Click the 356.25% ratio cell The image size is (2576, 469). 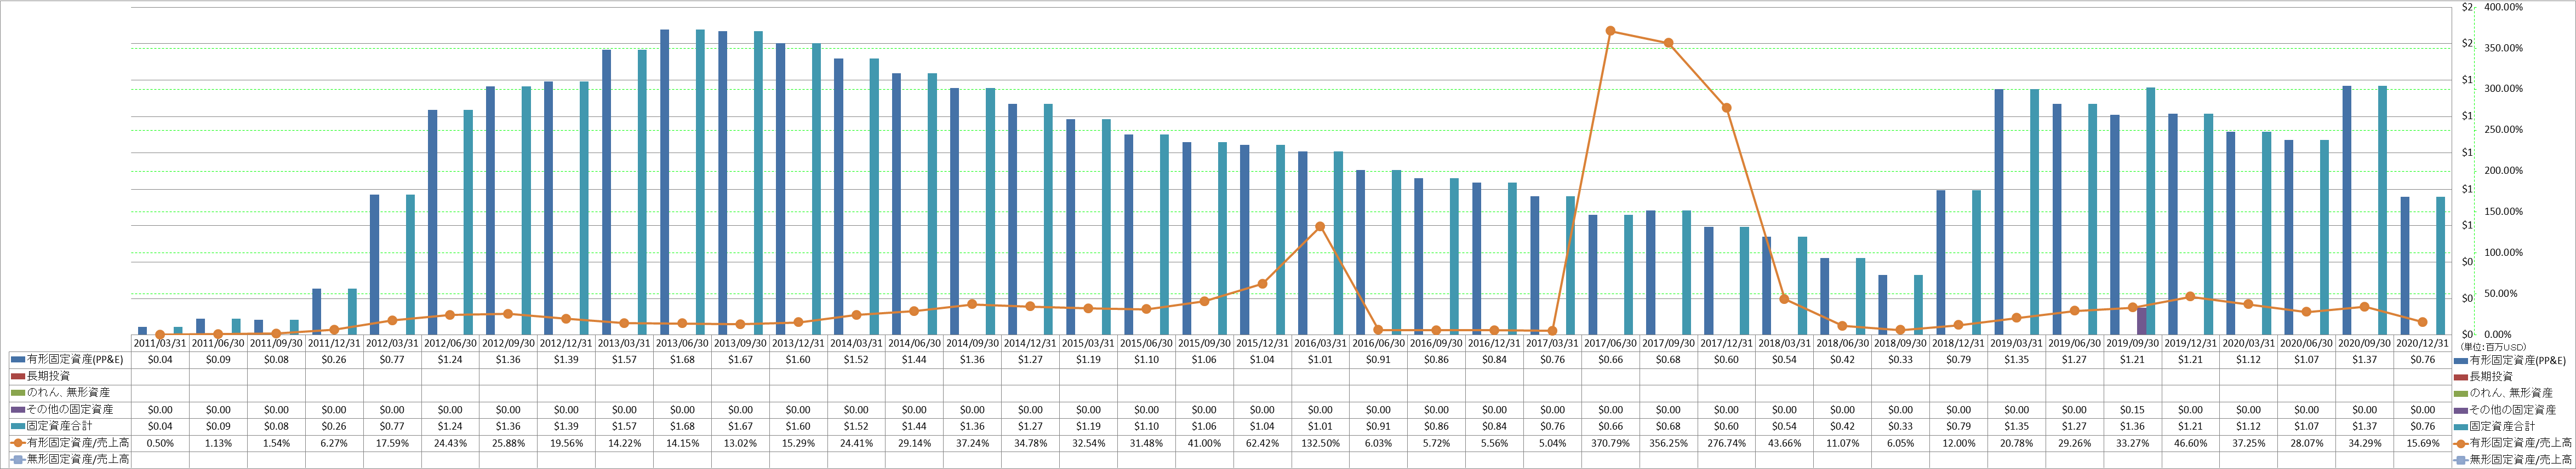coord(1668,443)
